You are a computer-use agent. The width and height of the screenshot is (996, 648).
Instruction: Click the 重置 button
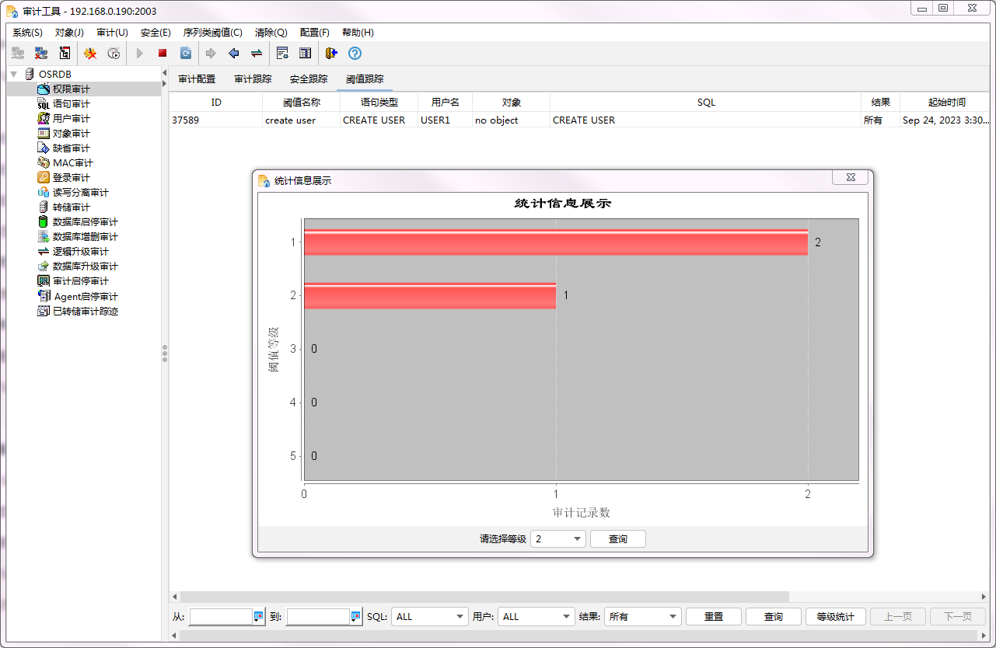click(x=713, y=617)
